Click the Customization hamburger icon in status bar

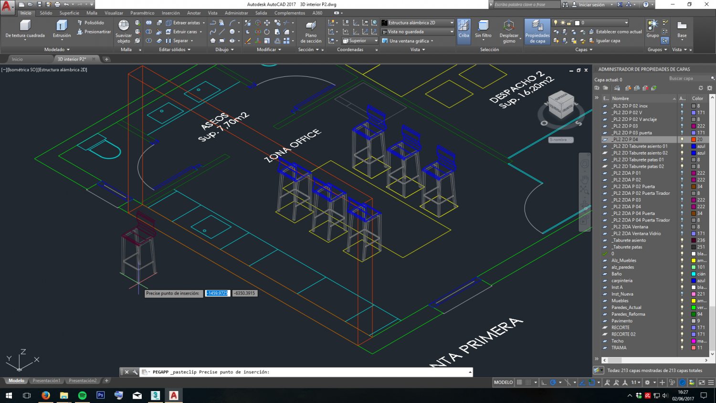[x=711, y=382]
